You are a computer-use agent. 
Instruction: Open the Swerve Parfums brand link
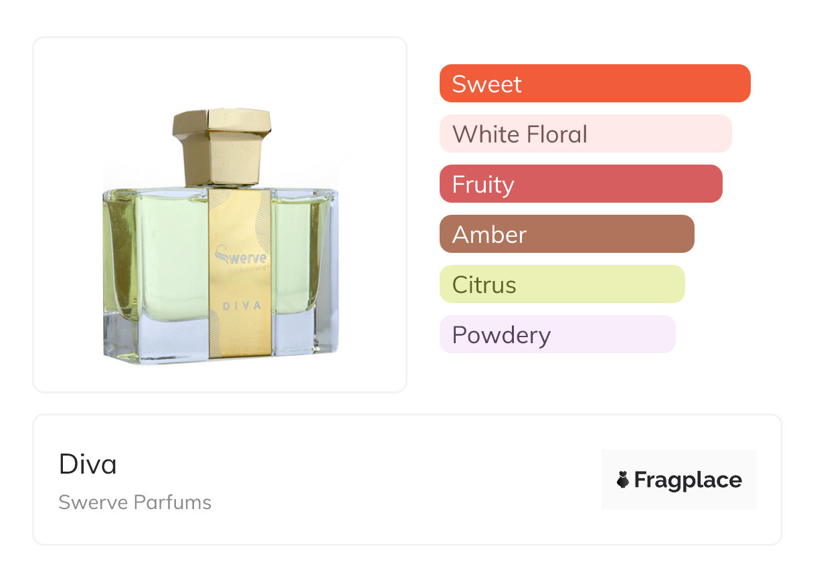pyautogui.click(x=134, y=502)
